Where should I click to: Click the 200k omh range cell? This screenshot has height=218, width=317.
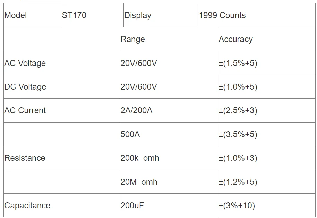click(x=169, y=158)
